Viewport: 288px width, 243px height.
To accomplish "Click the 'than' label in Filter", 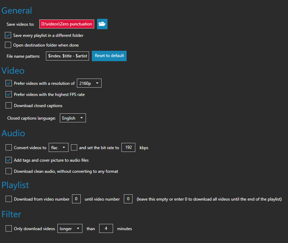I will point(91,229).
